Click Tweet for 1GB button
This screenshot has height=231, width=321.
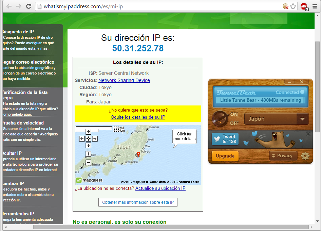[x=225, y=139]
